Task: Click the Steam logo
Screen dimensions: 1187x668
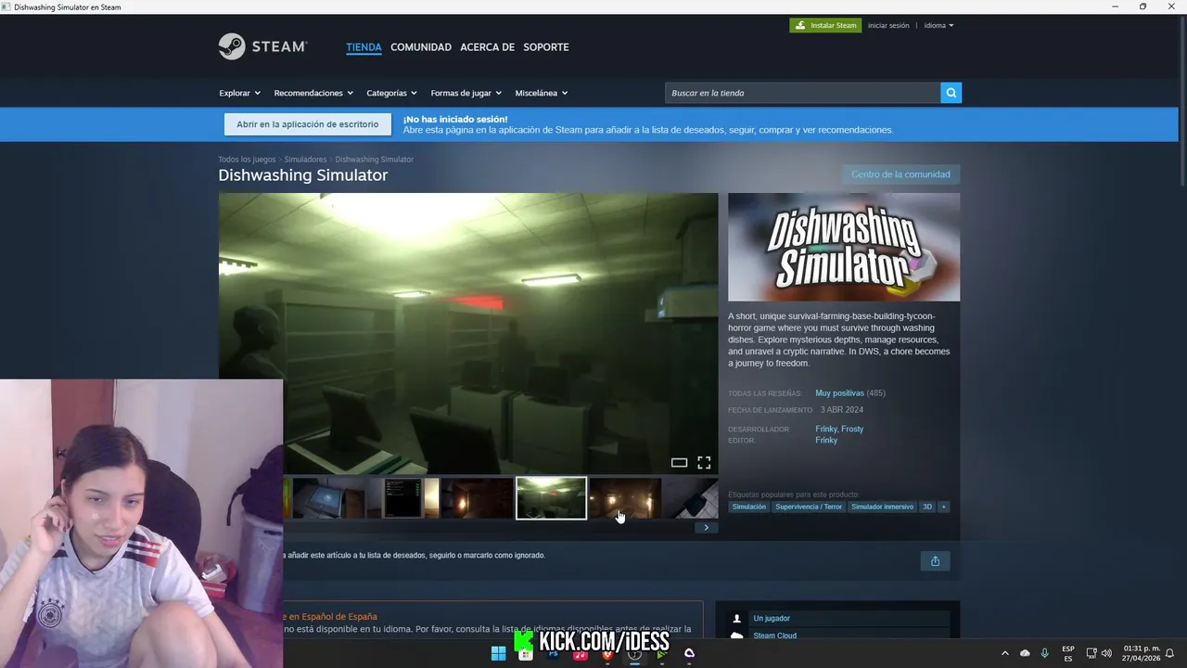Action: (262, 46)
